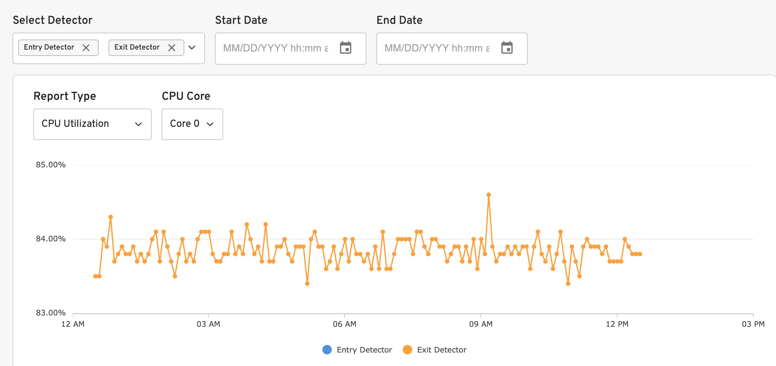Click the Entry Detector chip label

pyautogui.click(x=49, y=47)
